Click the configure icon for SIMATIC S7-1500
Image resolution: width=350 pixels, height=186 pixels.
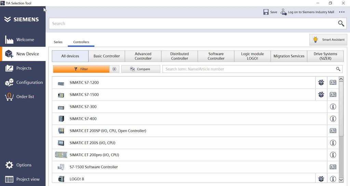tap(321, 95)
